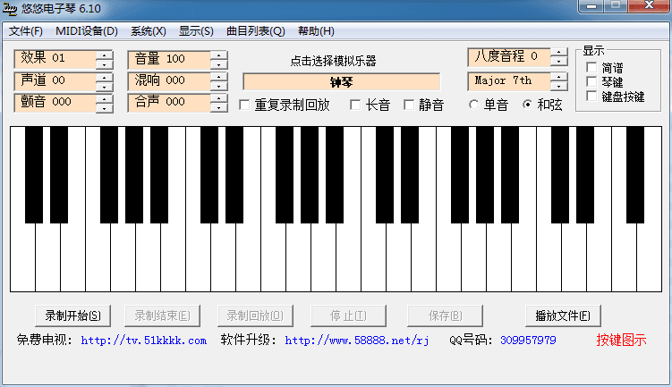Click the red 按键图示 link
This screenshot has height=387, width=672.
click(621, 340)
